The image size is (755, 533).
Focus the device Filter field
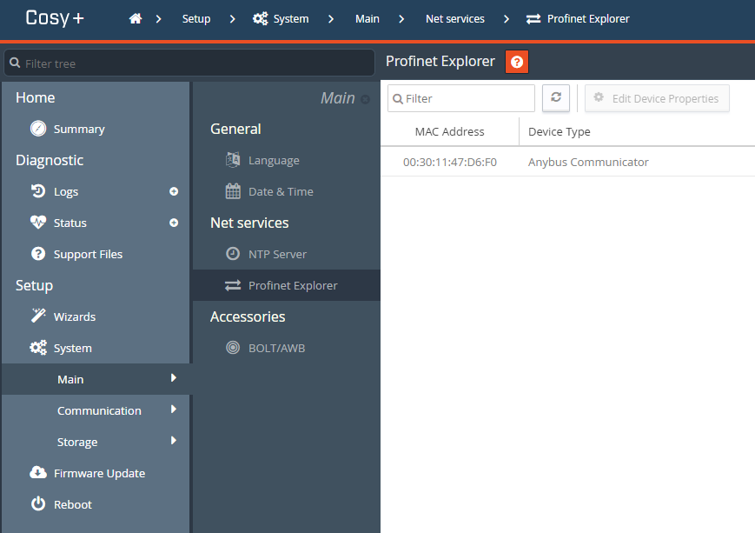pyautogui.click(x=461, y=98)
